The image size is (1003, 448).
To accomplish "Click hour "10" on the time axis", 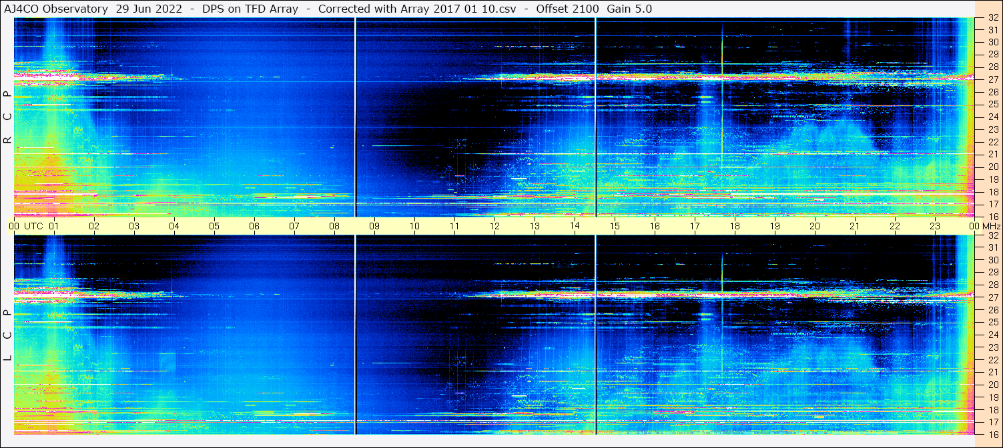I will [x=414, y=226].
